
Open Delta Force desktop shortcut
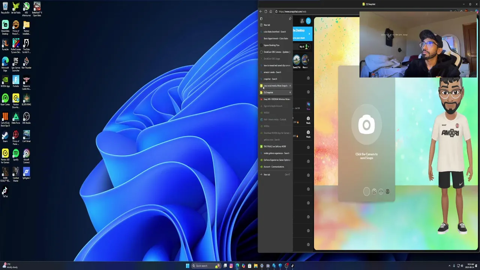point(16,118)
